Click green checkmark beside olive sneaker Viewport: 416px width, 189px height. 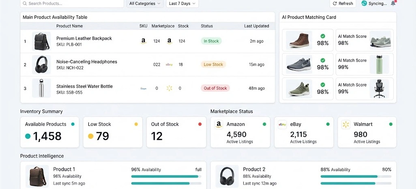pos(323,85)
